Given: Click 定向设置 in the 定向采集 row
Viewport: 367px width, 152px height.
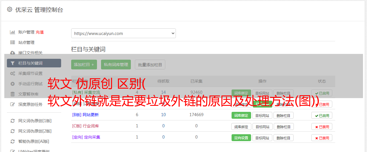Looking at the screenshot, I should pyautogui.click(x=241, y=138).
